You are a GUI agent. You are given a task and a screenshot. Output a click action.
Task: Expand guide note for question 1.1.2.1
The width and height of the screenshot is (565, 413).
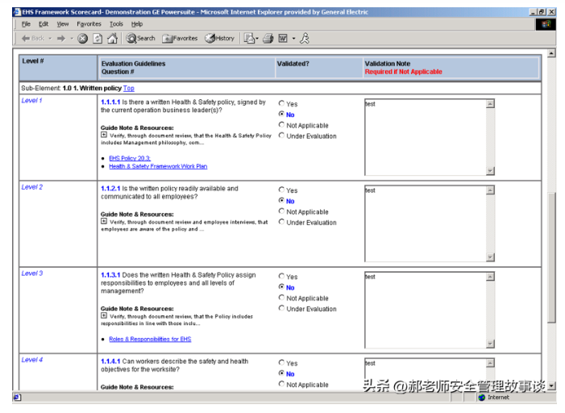point(104,222)
